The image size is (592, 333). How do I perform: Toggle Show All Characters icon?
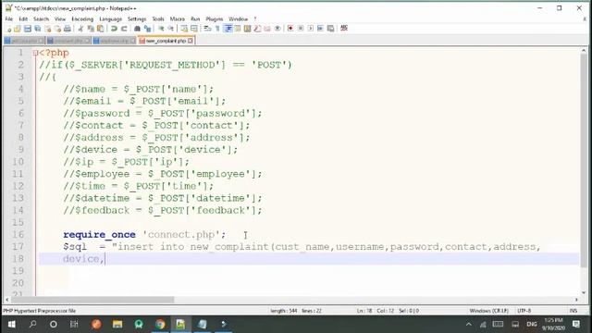(217, 29)
